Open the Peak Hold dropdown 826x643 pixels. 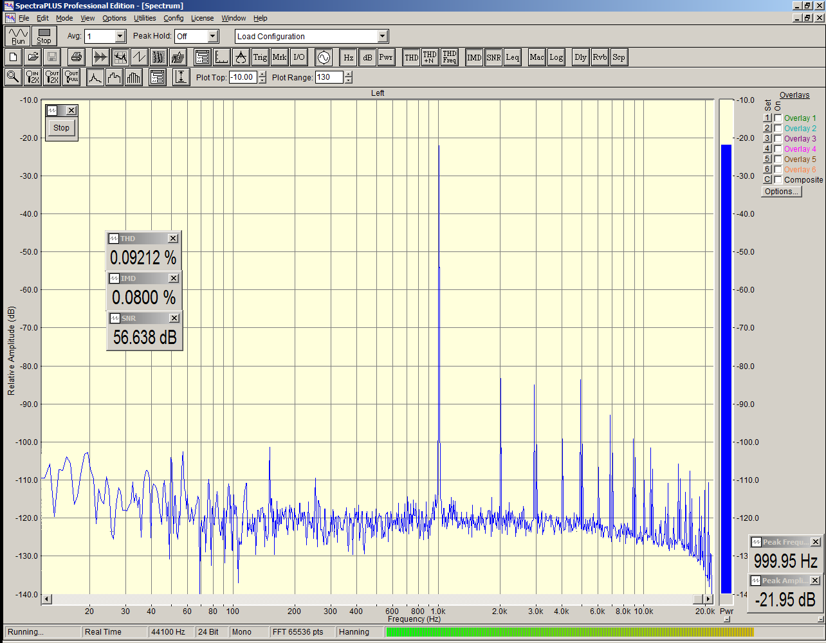click(213, 37)
